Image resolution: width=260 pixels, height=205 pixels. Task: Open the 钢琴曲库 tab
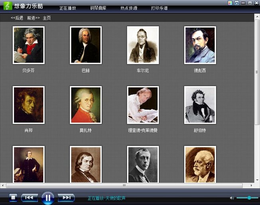pyautogui.click(x=98, y=8)
